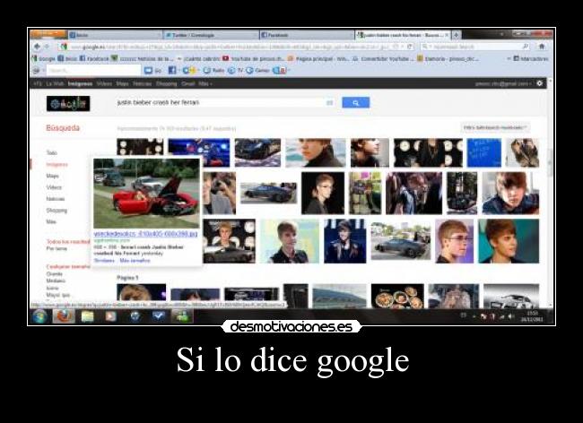Open the blue police lights thumbnail

tap(199, 152)
